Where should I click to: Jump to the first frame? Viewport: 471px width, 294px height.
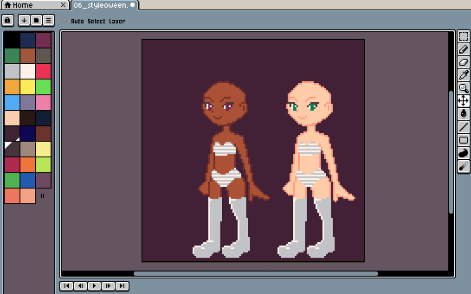coord(66,286)
